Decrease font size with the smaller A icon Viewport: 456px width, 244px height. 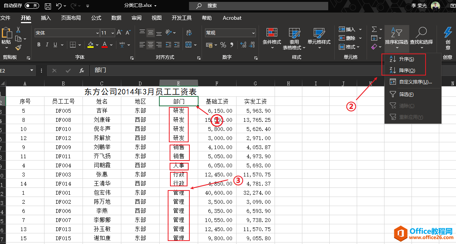[128, 33]
